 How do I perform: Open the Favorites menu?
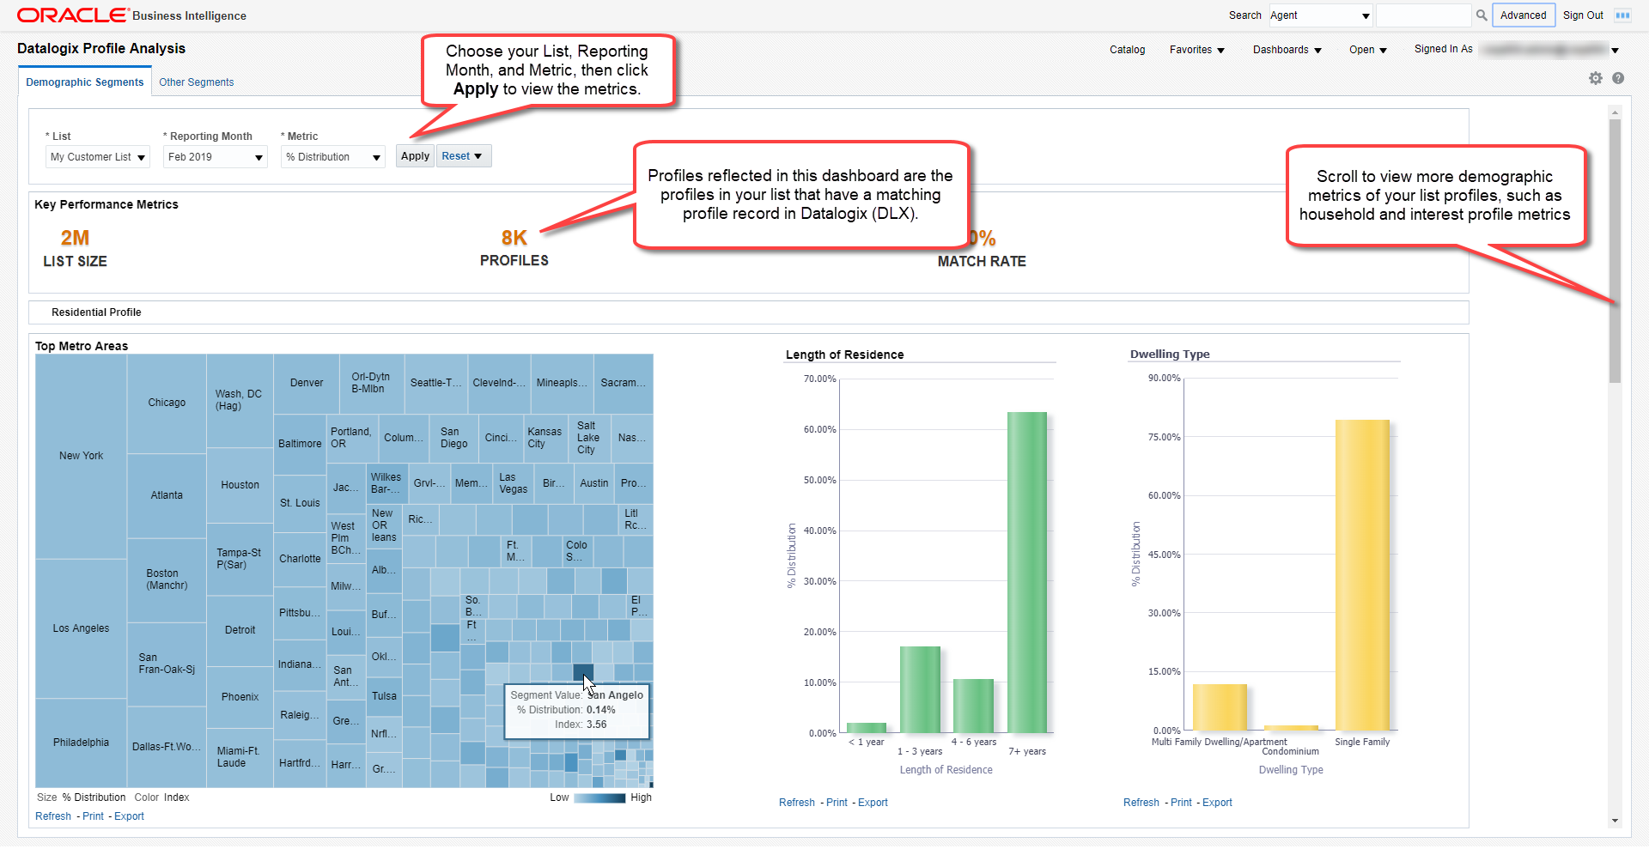click(1196, 50)
